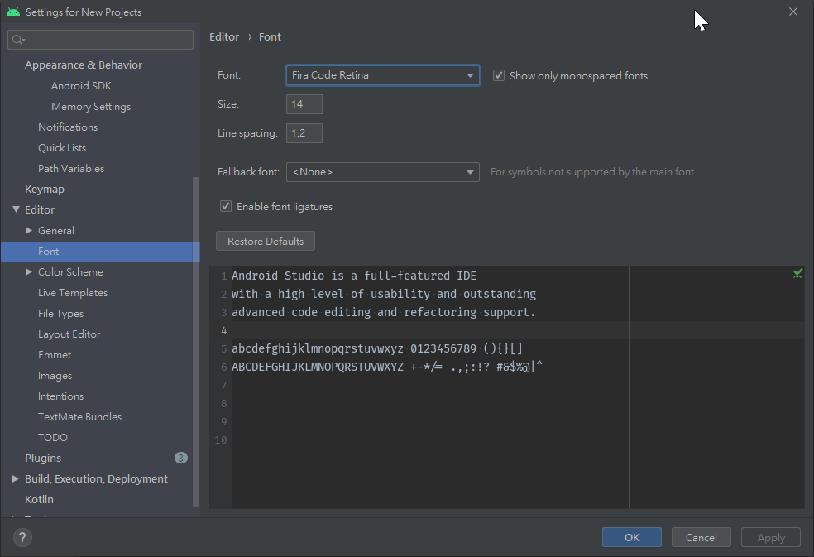814x557 pixels.
Task: Open Live Templates settings
Action: [x=73, y=293]
